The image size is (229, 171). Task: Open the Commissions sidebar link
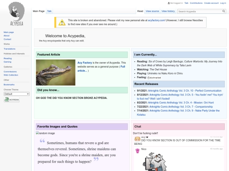tap(10, 72)
